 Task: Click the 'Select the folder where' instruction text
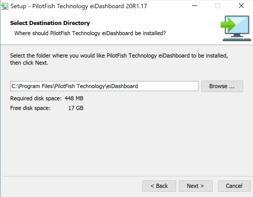[x=119, y=55]
